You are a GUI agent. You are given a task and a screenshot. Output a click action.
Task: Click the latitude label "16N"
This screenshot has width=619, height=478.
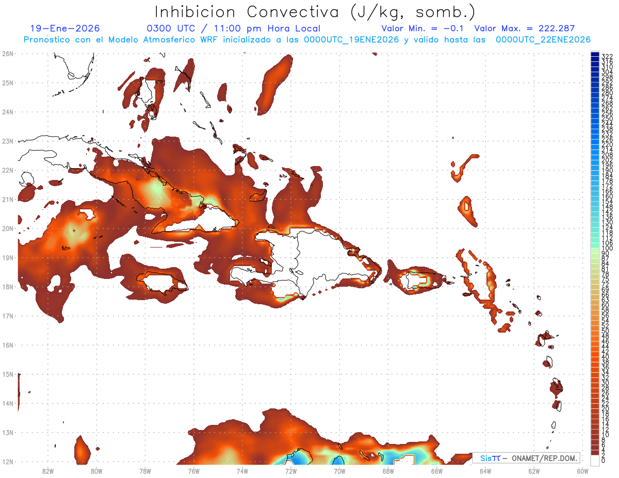(7, 345)
